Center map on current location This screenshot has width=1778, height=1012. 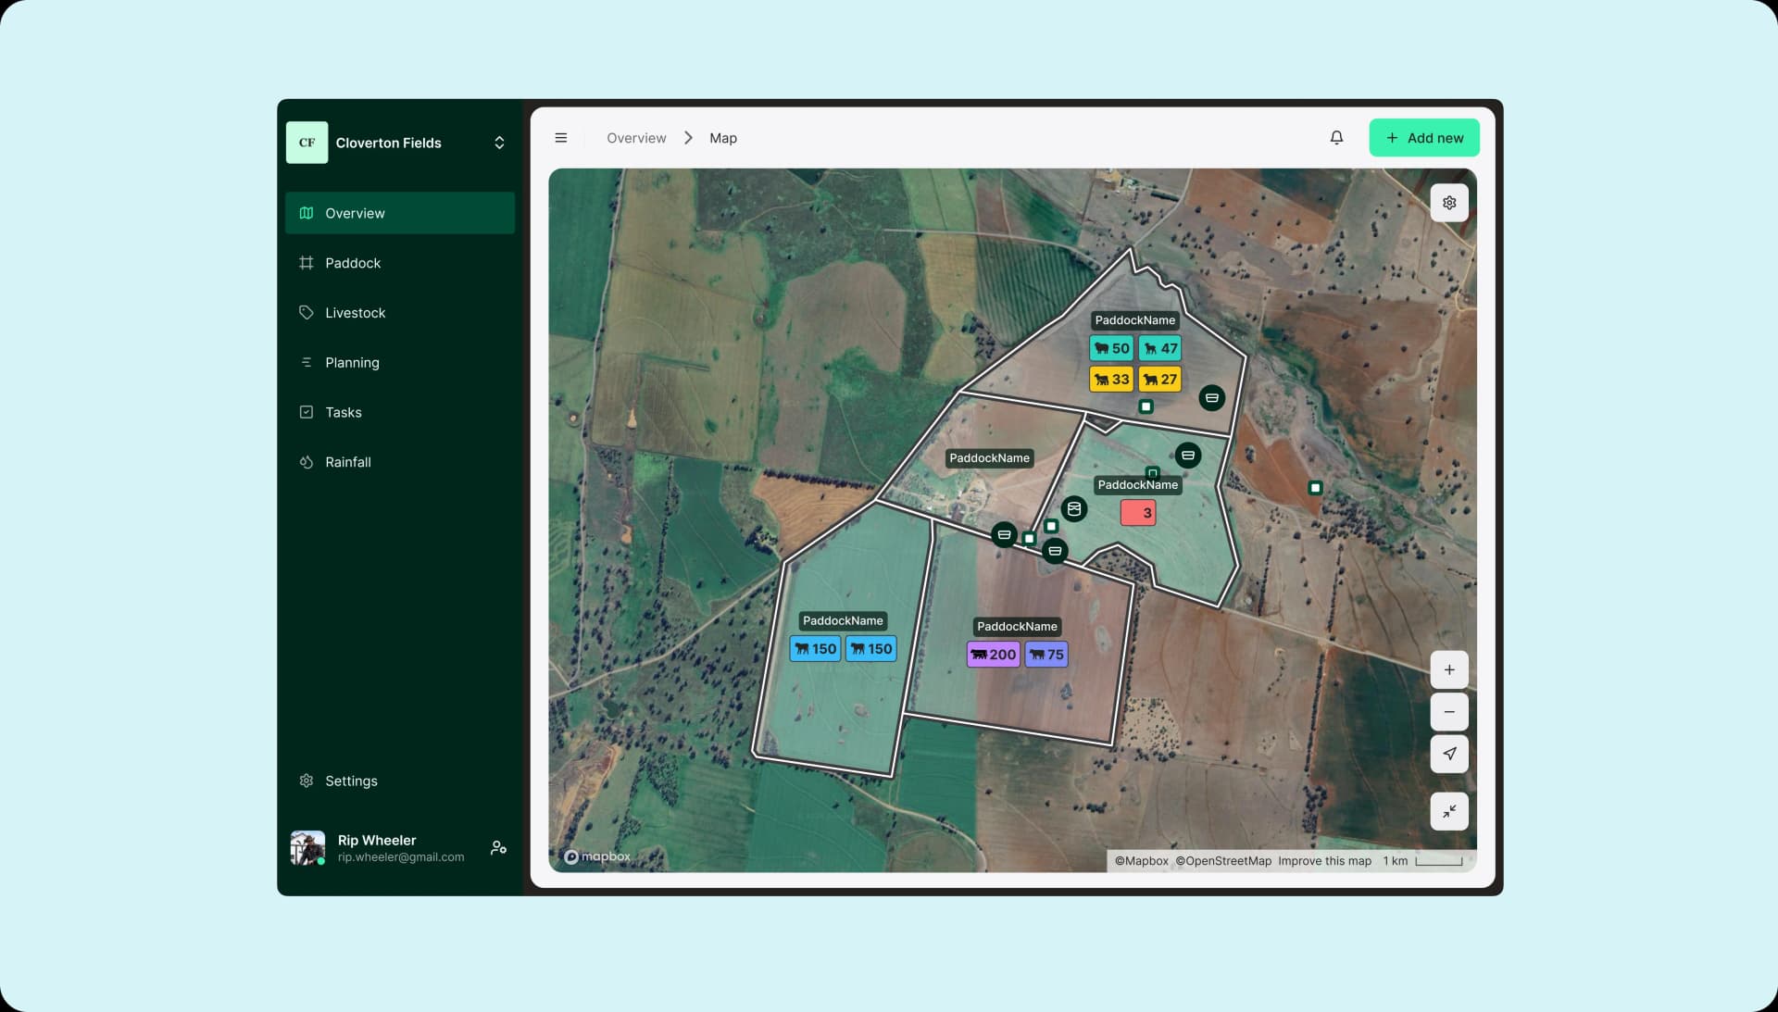tap(1449, 754)
